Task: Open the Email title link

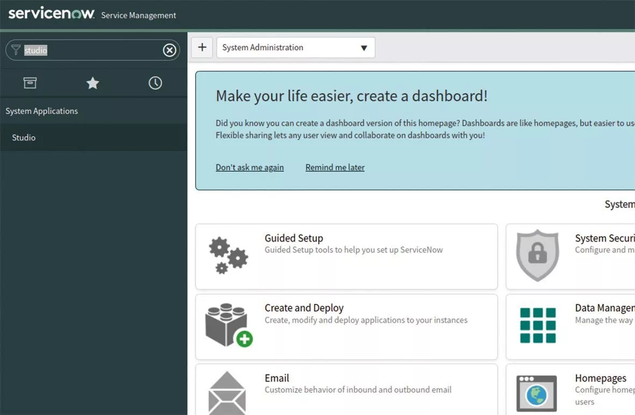Action: pyautogui.click(x=277, y=378)
